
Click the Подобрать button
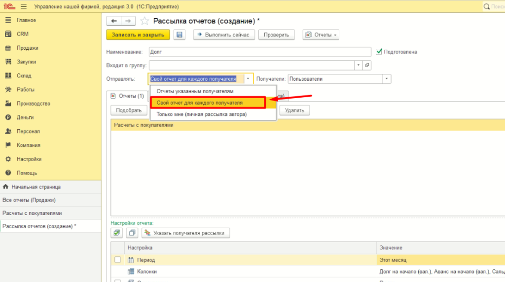tap(129, 110)
